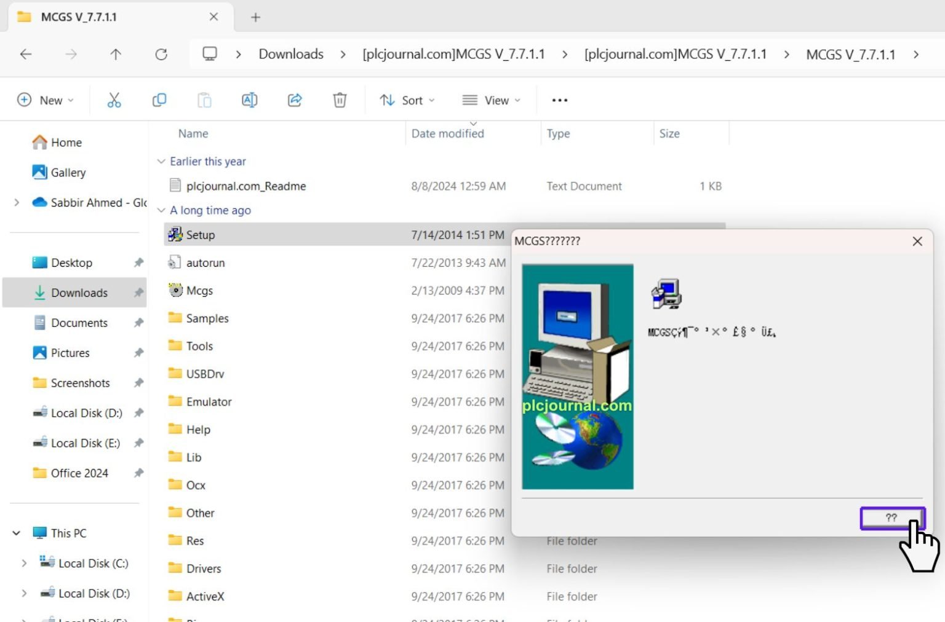Select the Paste toolbar icon
Viewport: 945px width, 622px height.
204,100
